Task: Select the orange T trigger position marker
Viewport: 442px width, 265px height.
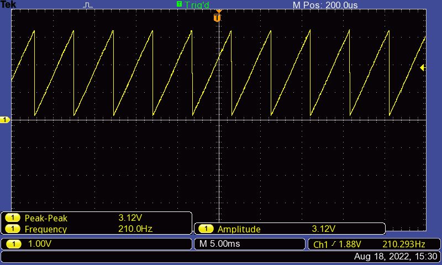Action: pyautogui.click(x=217, y=18)
